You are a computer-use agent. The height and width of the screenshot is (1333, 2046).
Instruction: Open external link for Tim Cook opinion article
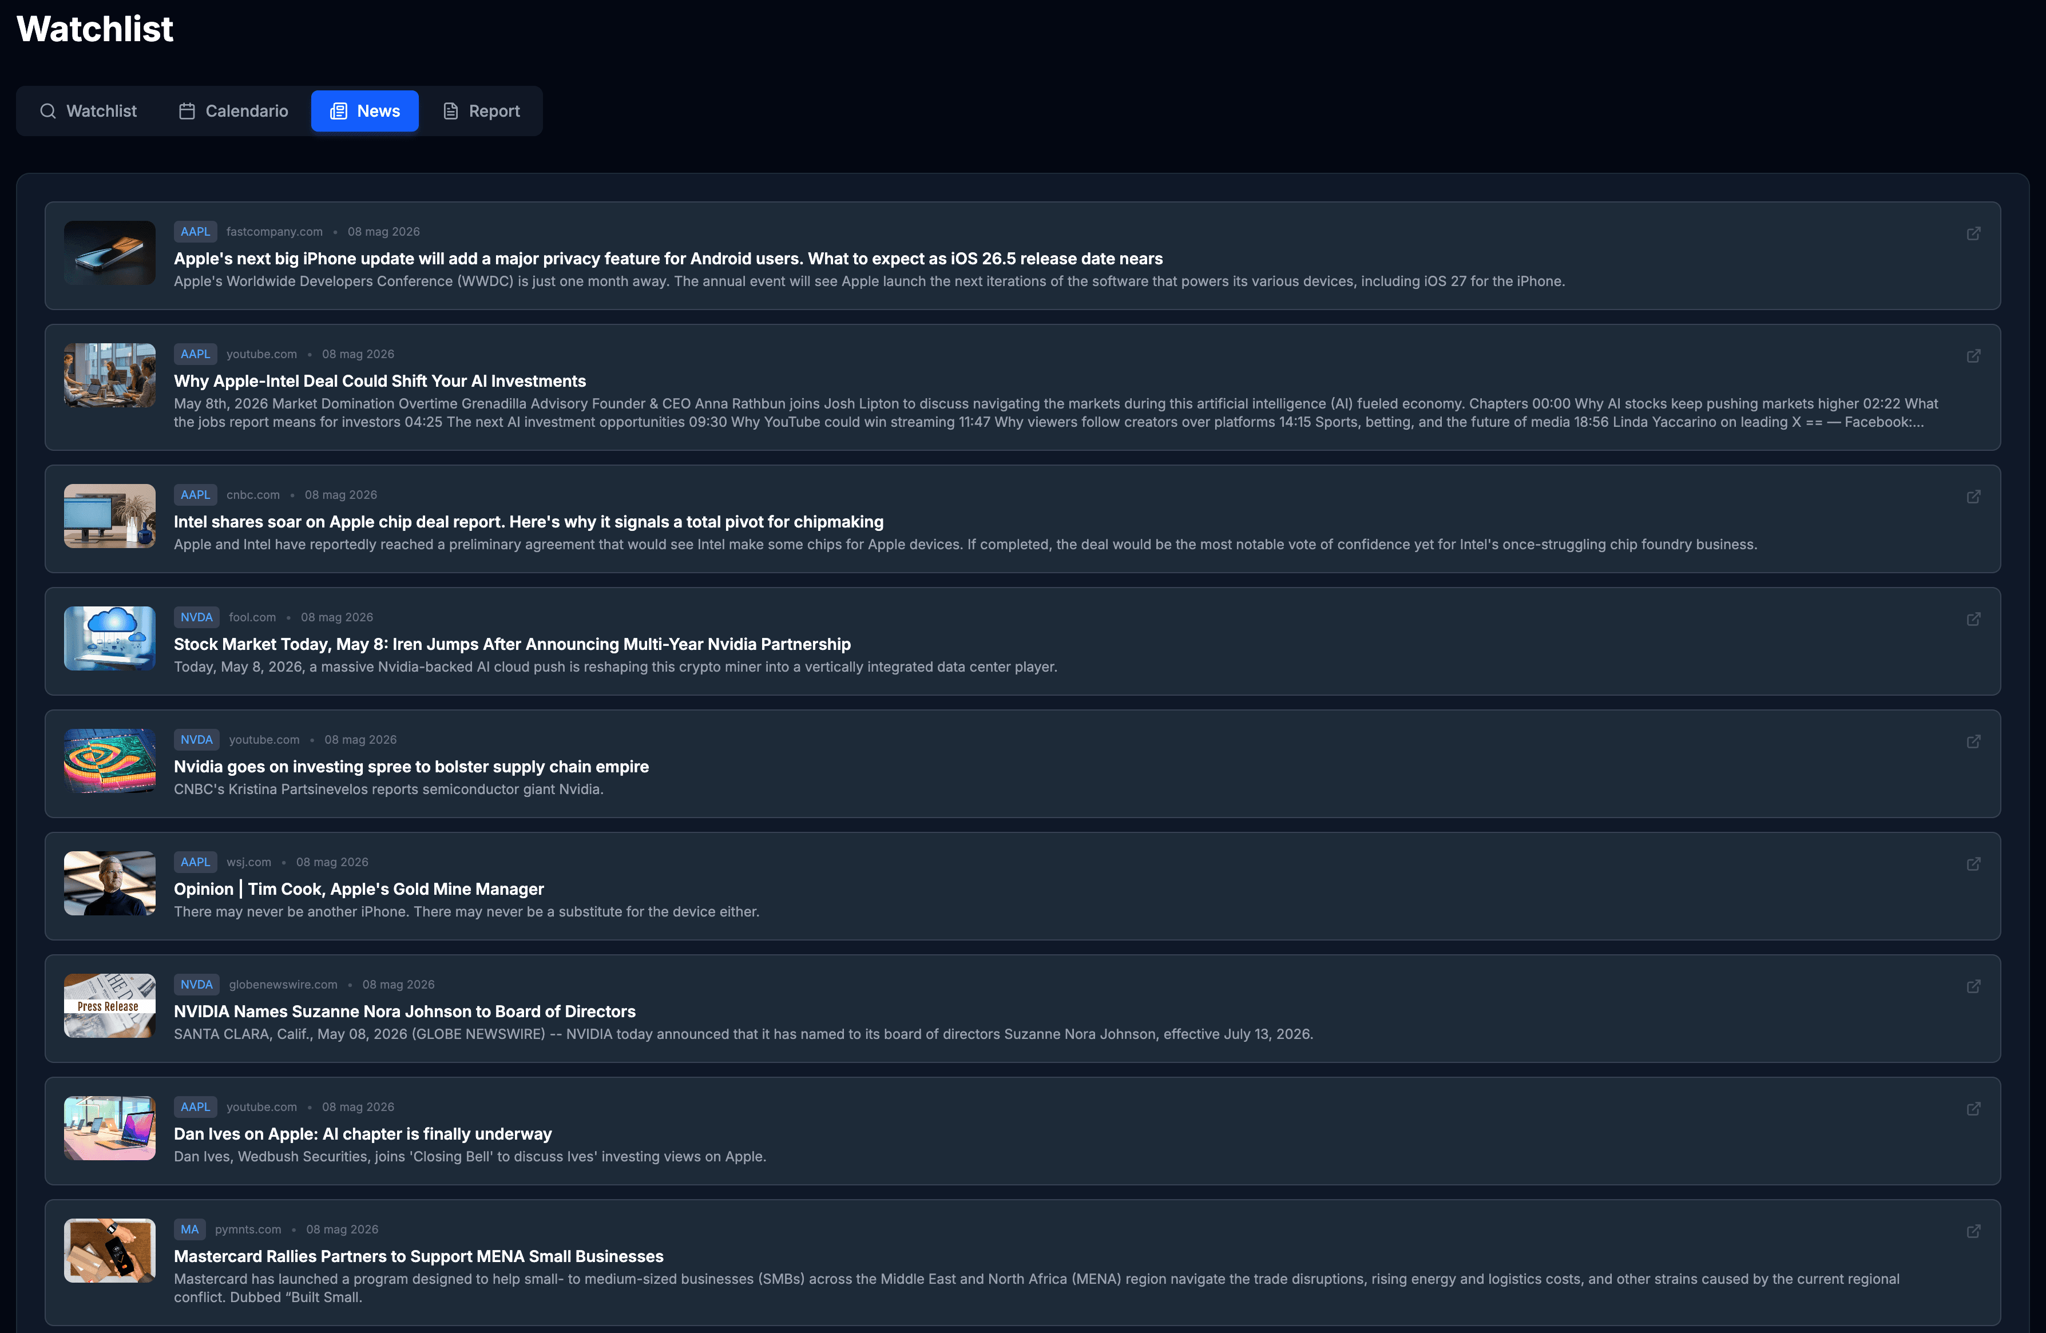click(x=1973, y=863)
